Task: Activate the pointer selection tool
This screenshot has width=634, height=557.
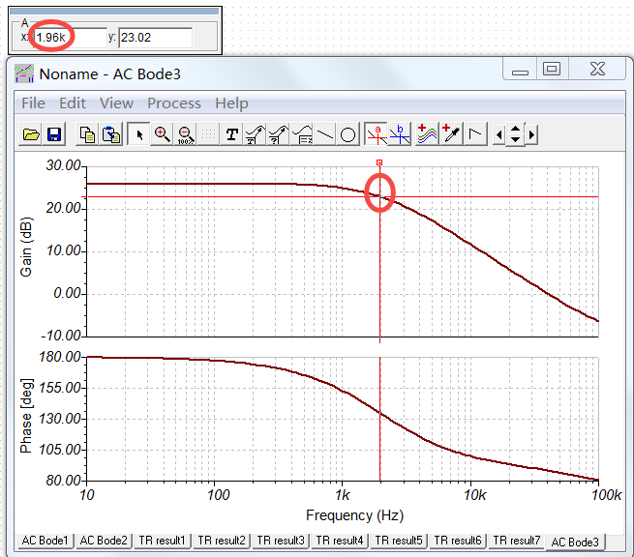Action: point(138,134)
